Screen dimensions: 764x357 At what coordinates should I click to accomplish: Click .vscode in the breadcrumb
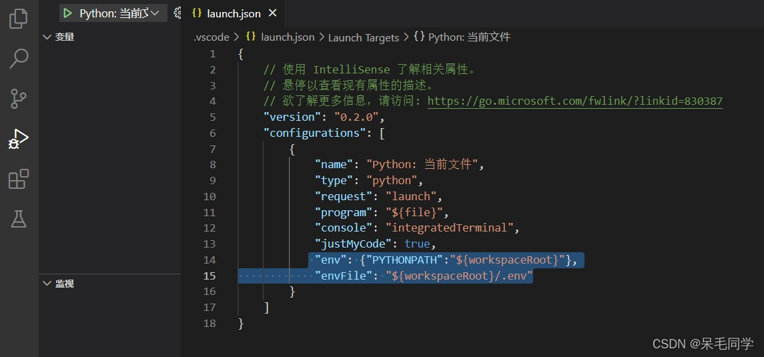(x=211, y=37)
